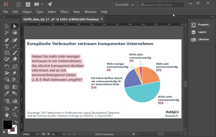This screenshot has height=137, width=216.
Task: Select the Gradient tool
Action: (15, 87)
